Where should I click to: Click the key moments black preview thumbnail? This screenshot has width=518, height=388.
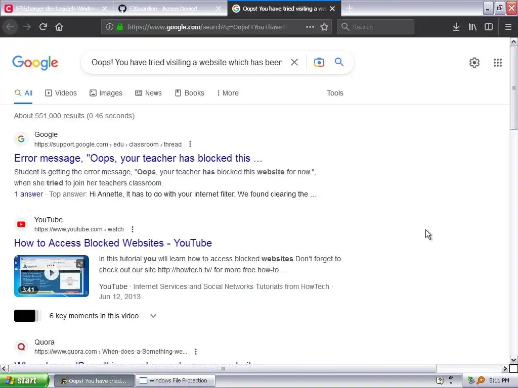pyautogui.click(x=25, y=316)
